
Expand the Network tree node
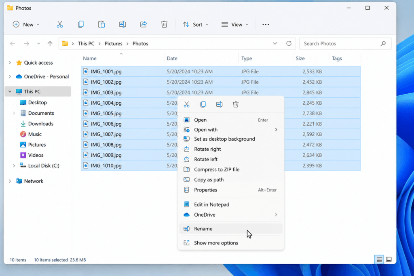(x=10, y=181)
